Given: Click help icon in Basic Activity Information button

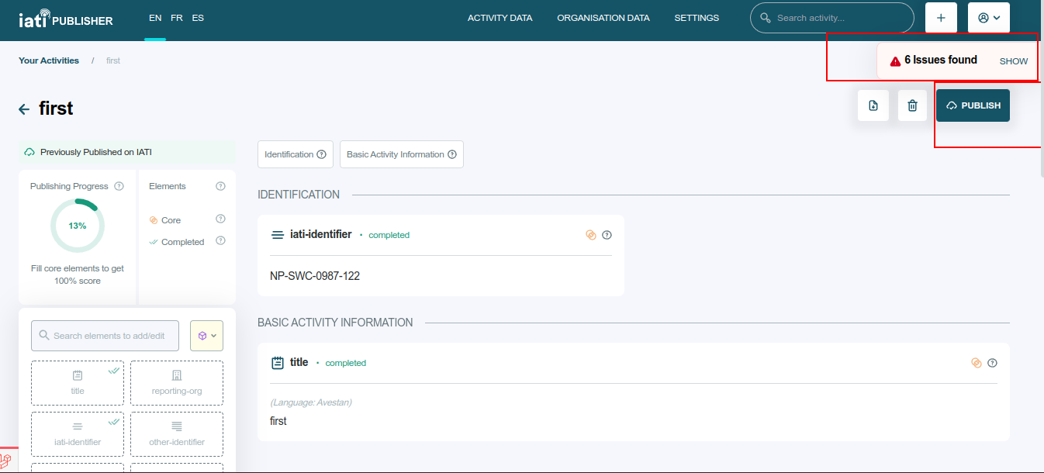Looking at the screenshot, I should click(451, 154).
